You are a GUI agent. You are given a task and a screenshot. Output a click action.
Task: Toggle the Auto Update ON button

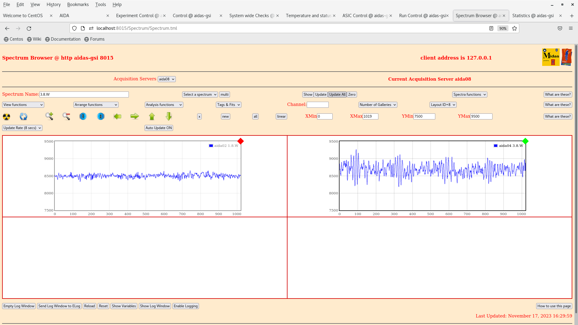point(159,128)
